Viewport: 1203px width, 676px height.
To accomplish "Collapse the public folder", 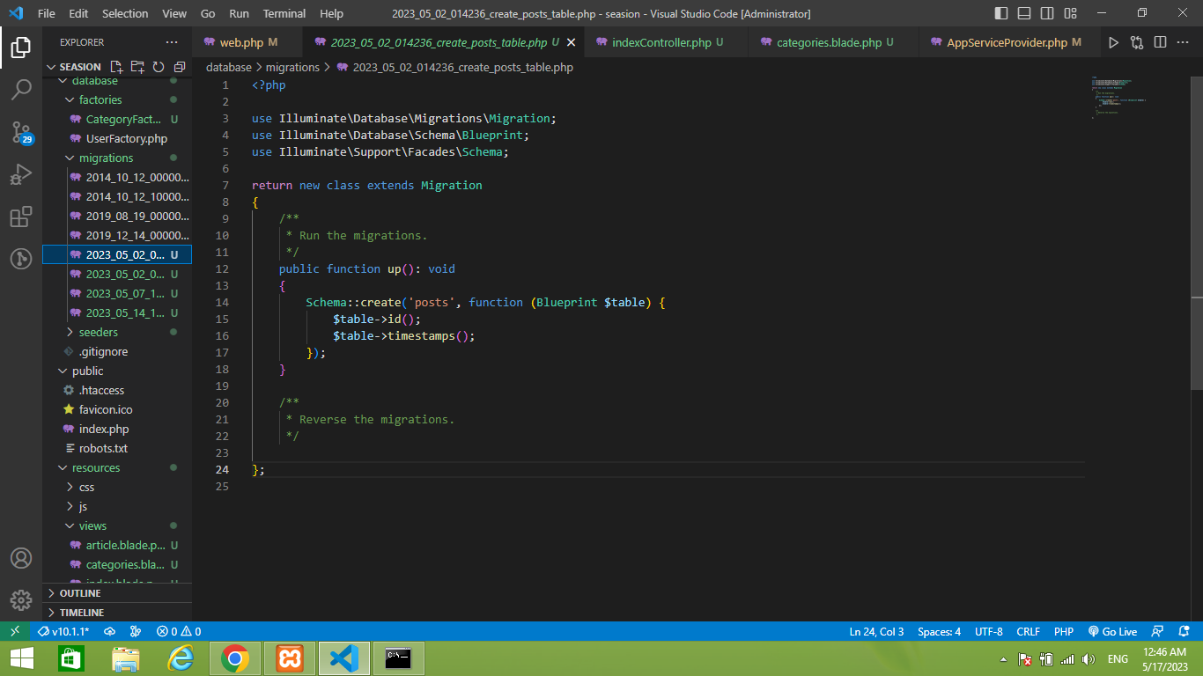I will point(117,371).
